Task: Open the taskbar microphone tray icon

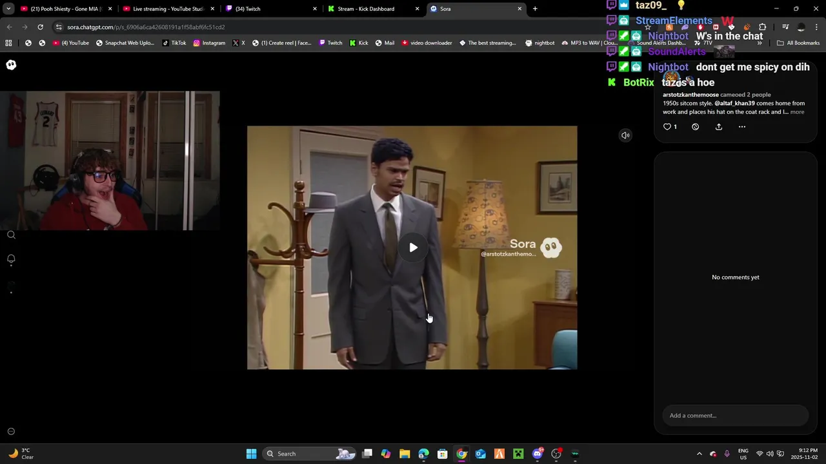Action: (x=727, y=454)
